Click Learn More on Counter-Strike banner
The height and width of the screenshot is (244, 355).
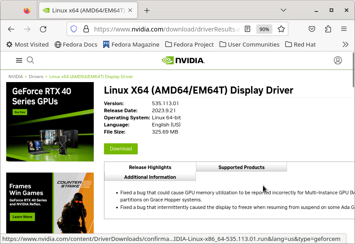click(22, 217)
